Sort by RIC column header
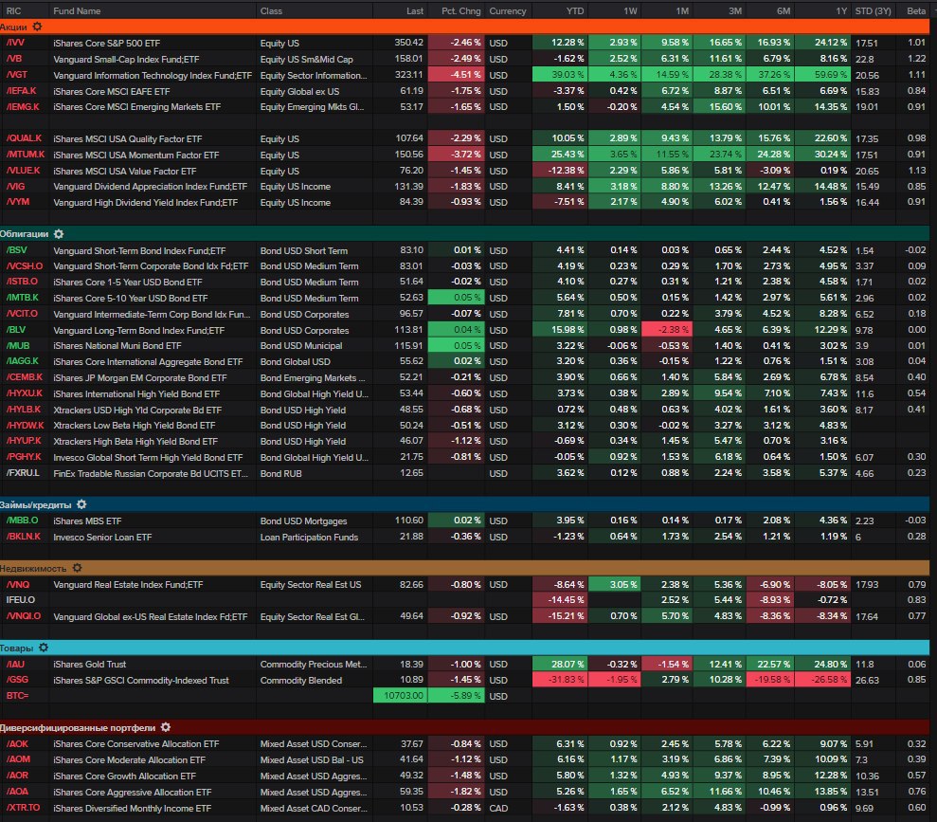This screenshot has height=822, width=937. pyautogui.click(x=14, y=10)
